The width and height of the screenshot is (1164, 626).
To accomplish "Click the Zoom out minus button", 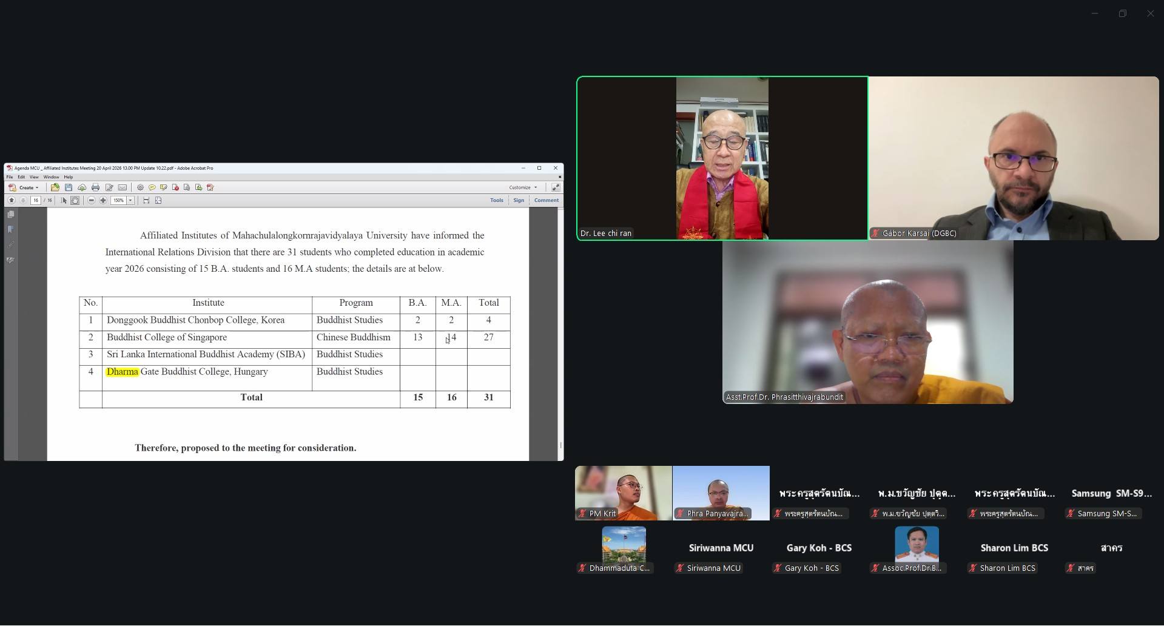I will click(92, 200).
